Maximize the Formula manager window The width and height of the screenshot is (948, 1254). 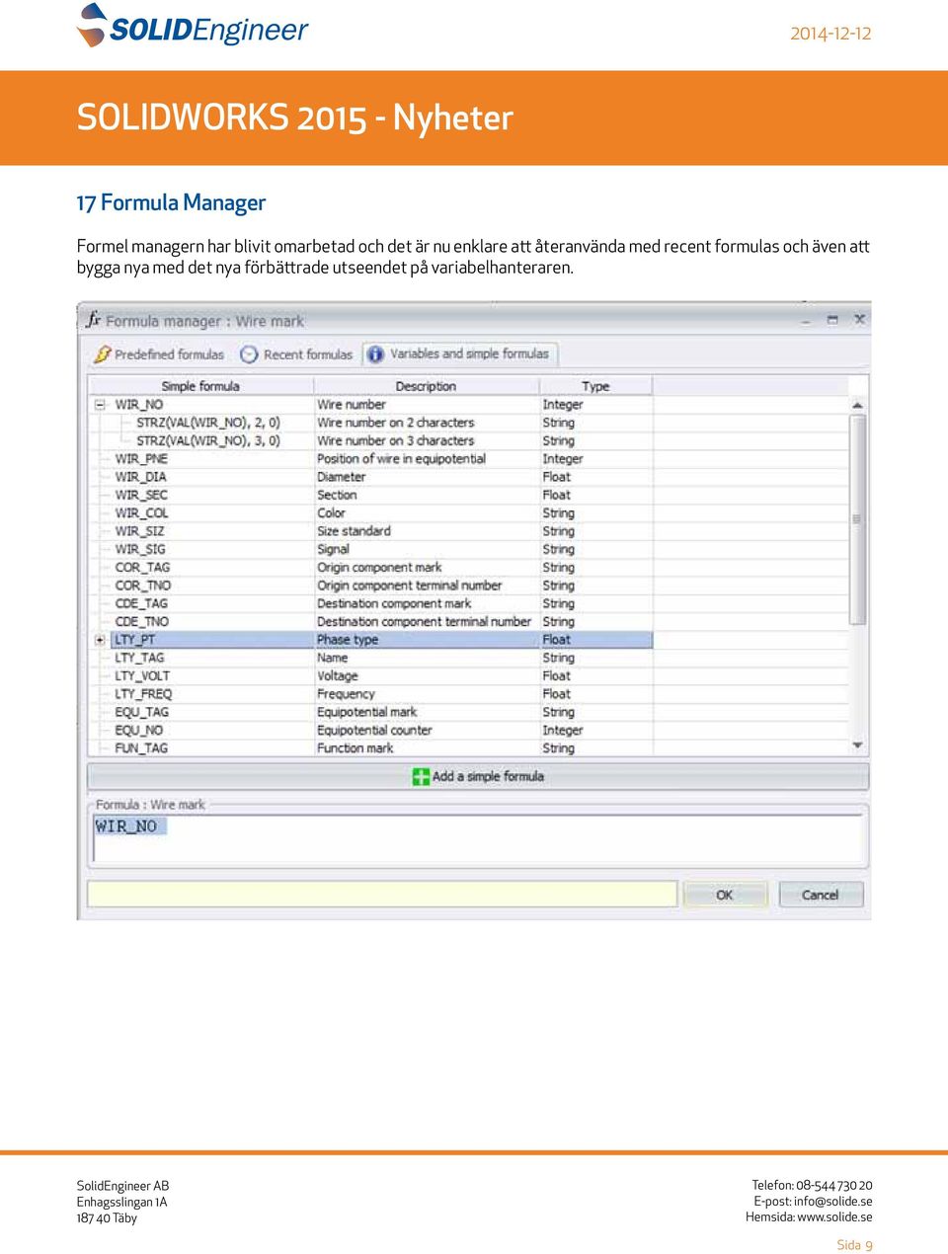(x=832, y=320)
